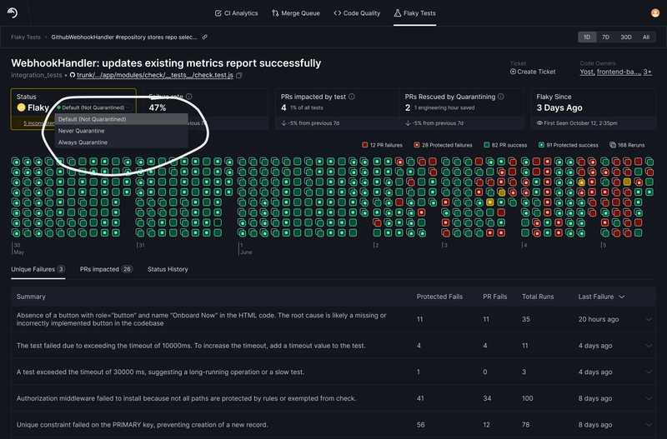Select the 1D time range toggle
Image resolution: width=667 pixels, height=439 pixels.
587,37
